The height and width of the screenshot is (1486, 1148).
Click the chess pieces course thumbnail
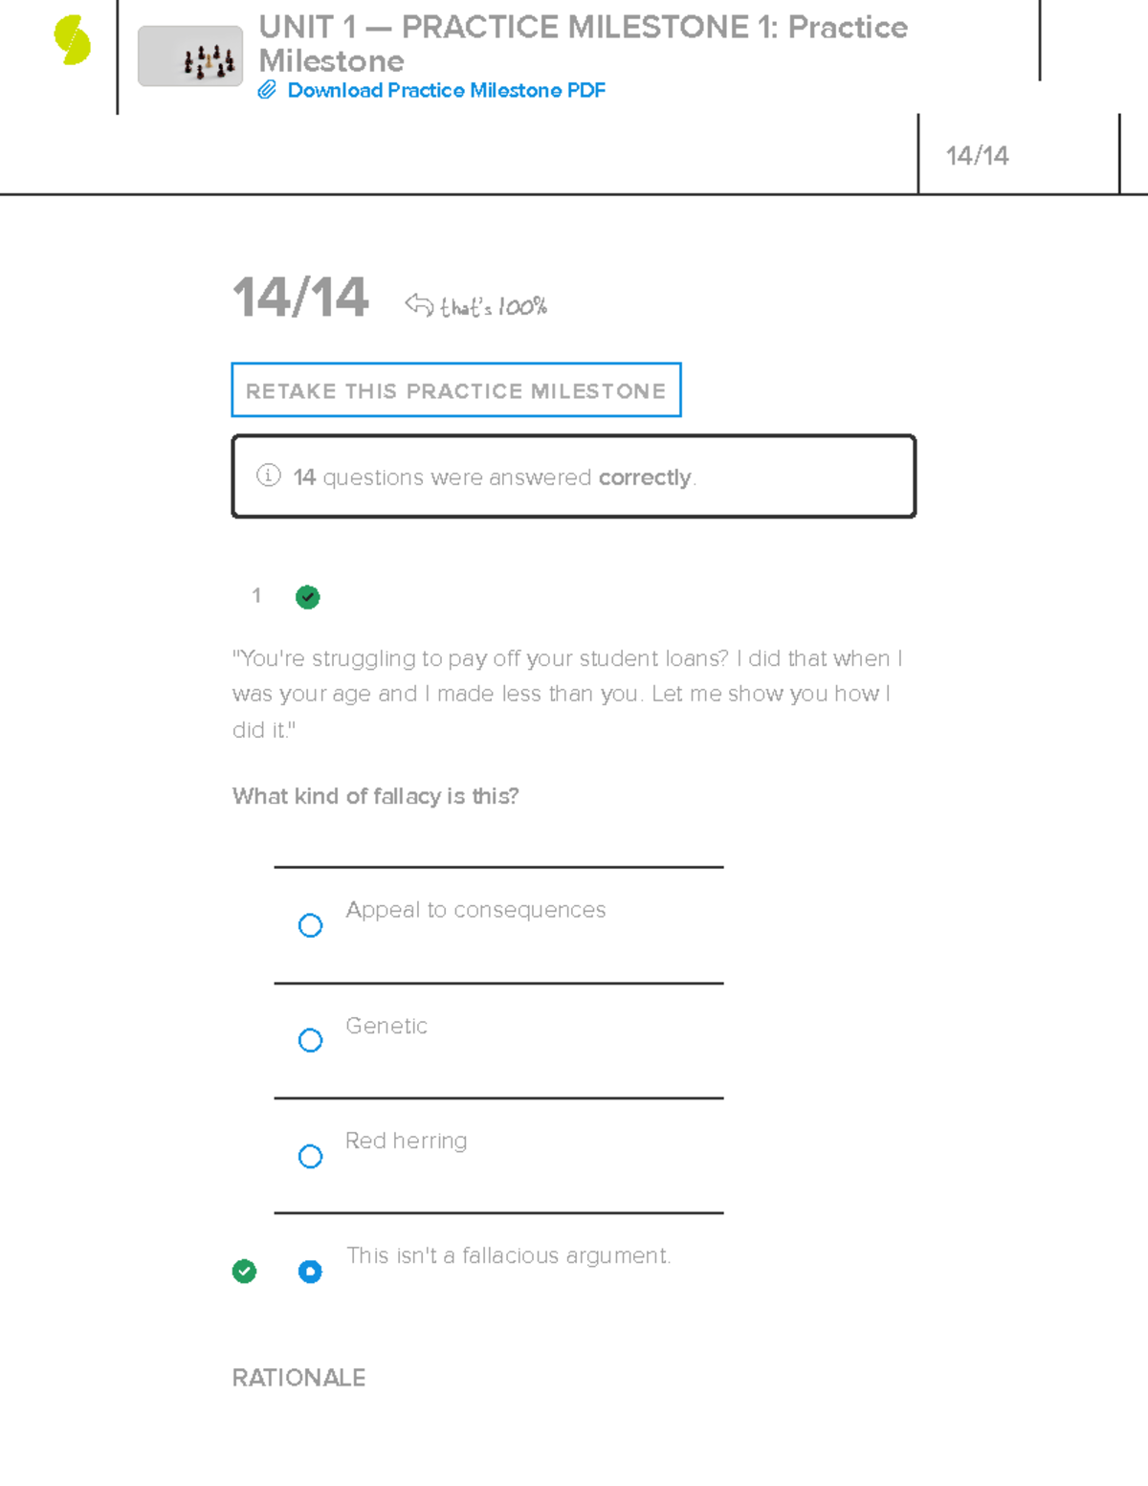click(190, 56)
